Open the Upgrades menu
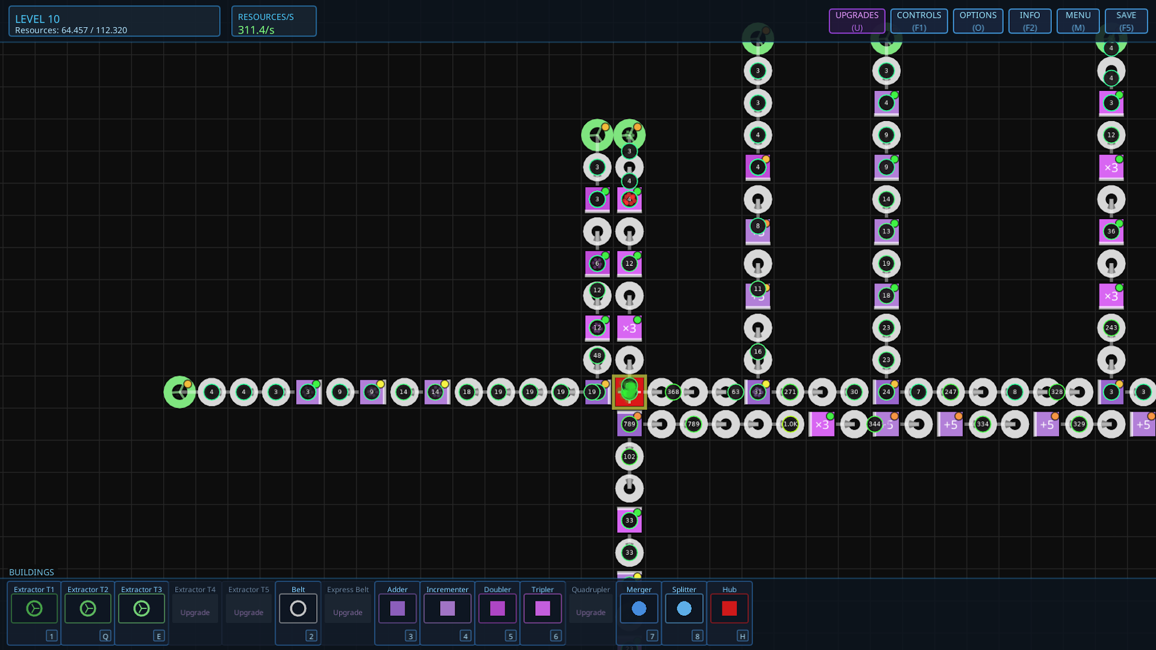Screen dimensions: 1156x650 coord(857,21)
